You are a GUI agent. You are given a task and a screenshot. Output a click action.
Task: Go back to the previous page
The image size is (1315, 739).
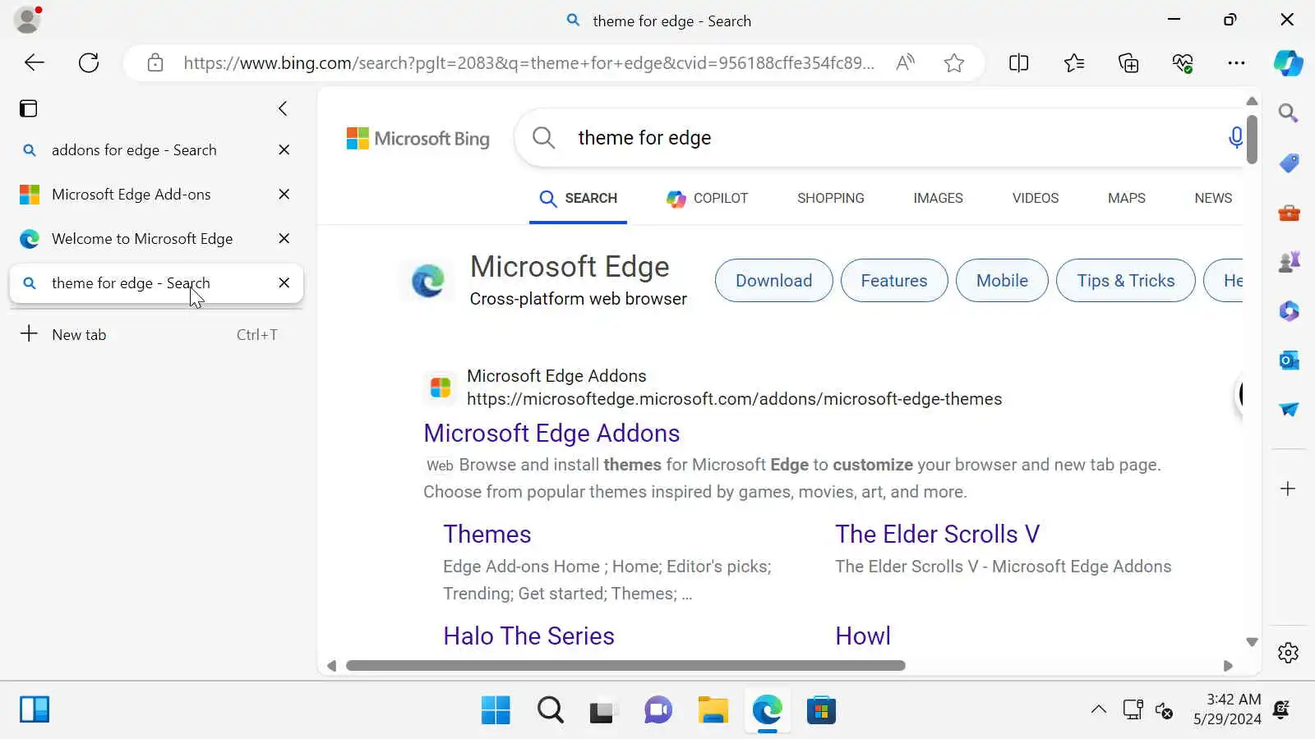point(35,62)
